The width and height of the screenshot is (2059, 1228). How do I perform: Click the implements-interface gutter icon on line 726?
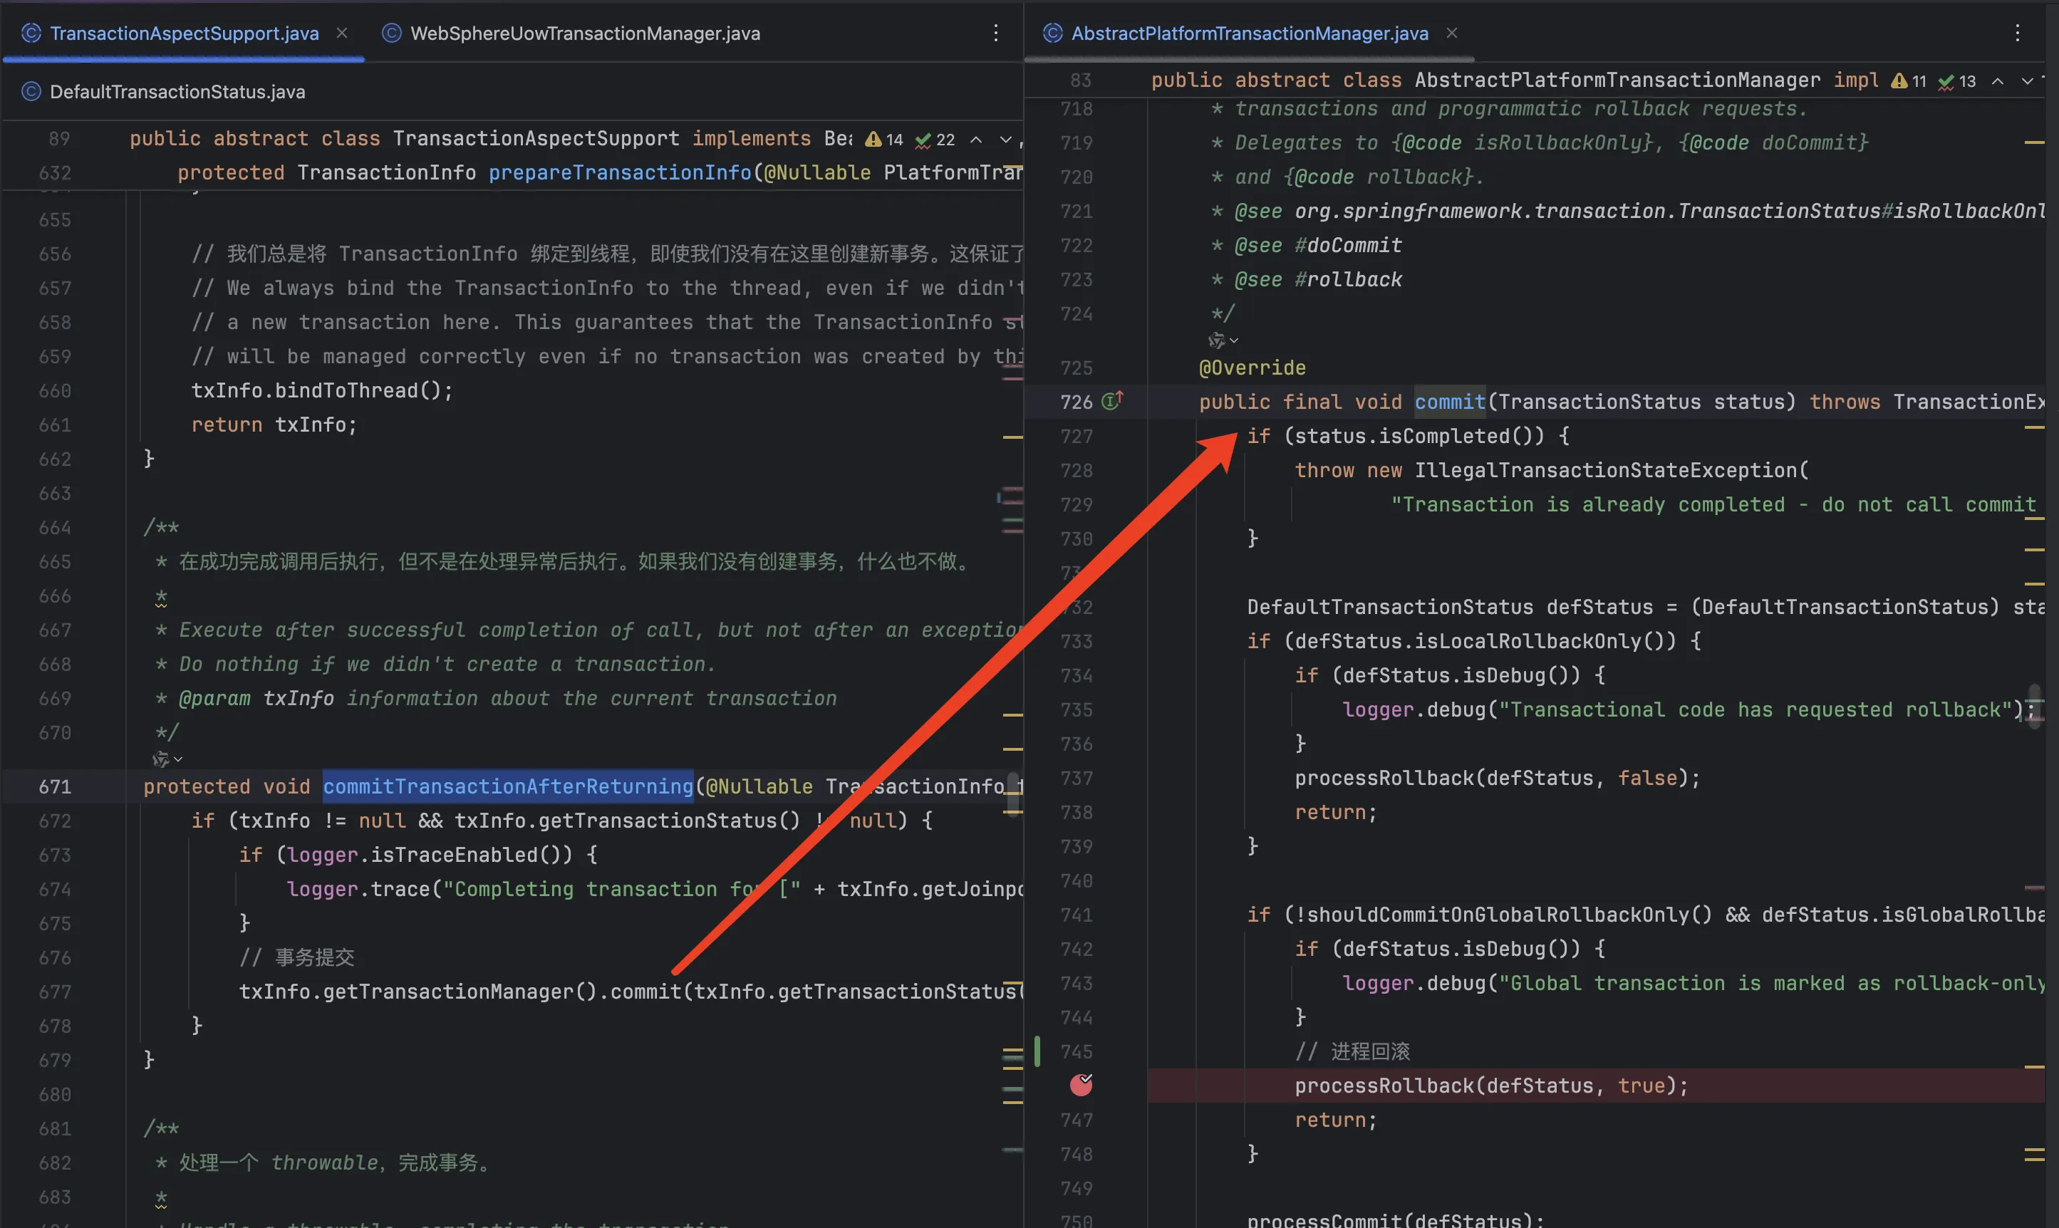[1112, 401]
